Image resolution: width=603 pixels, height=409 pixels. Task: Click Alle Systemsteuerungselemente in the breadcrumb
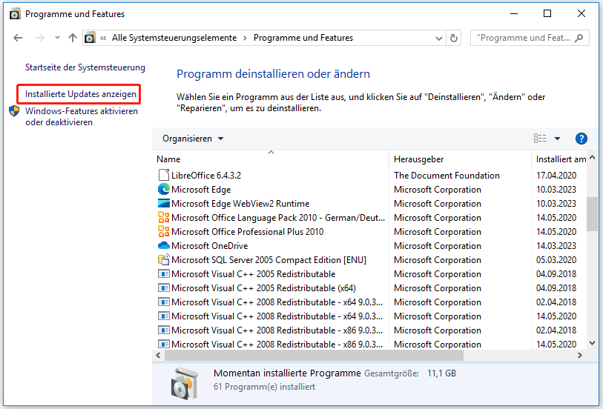174,38
